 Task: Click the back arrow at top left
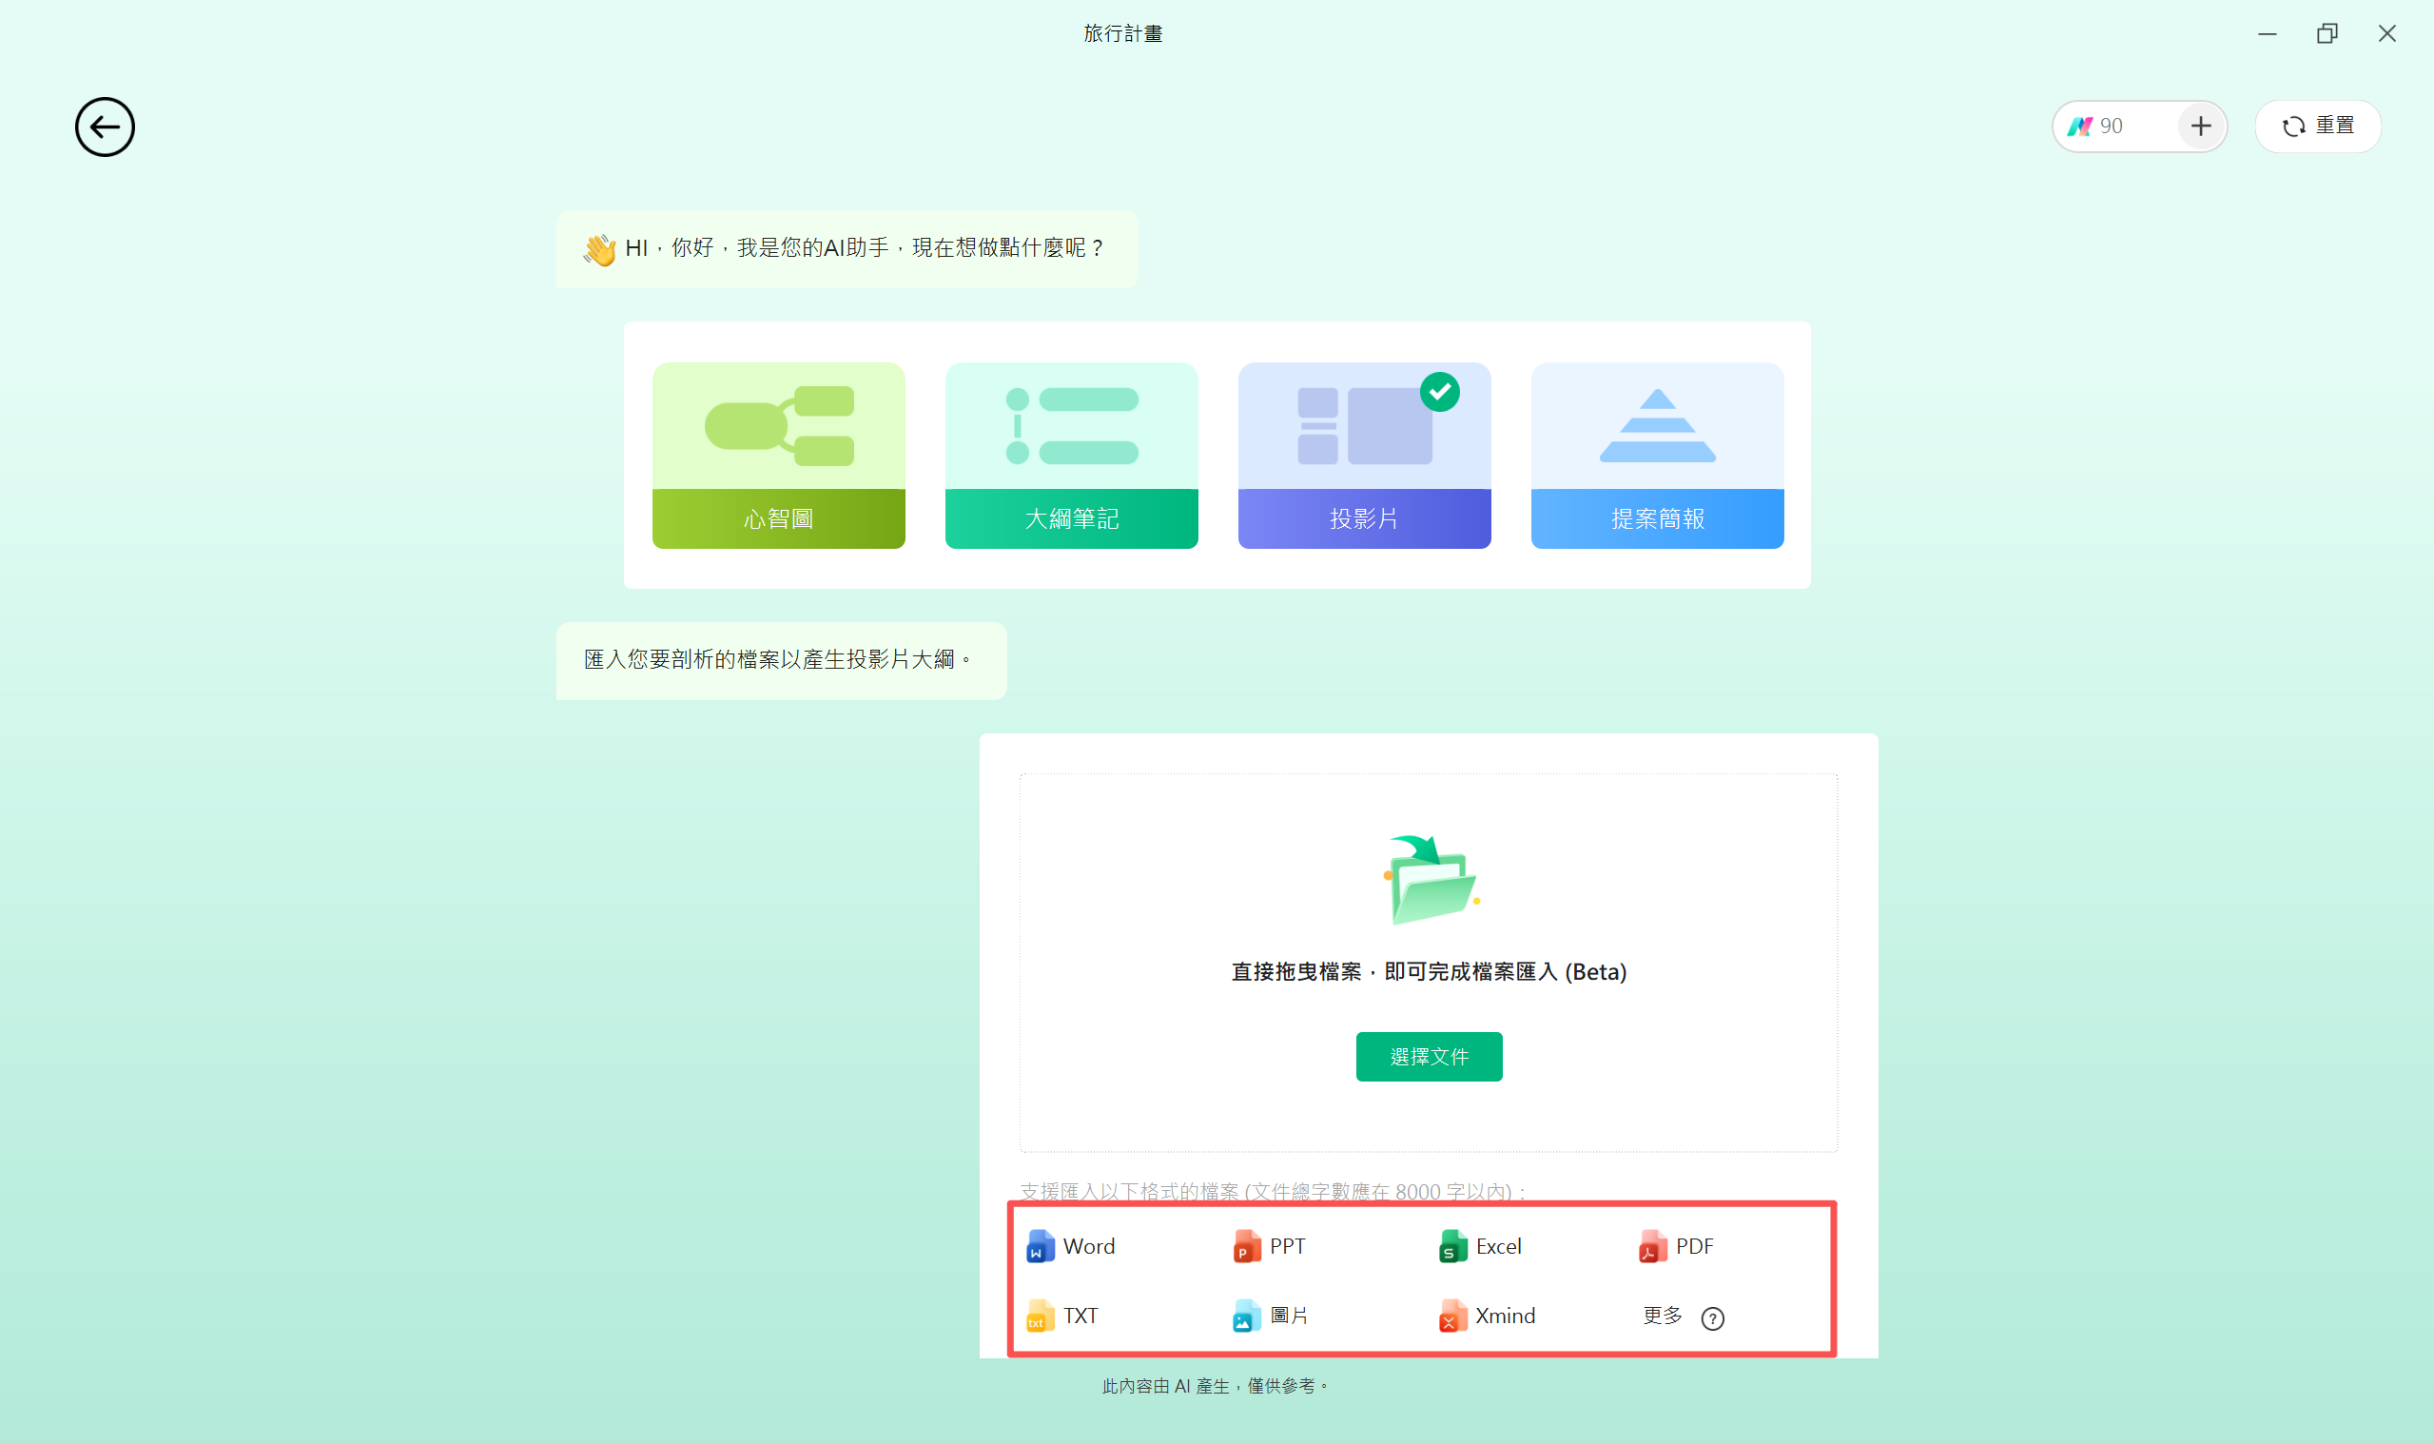tap(104, 127)
